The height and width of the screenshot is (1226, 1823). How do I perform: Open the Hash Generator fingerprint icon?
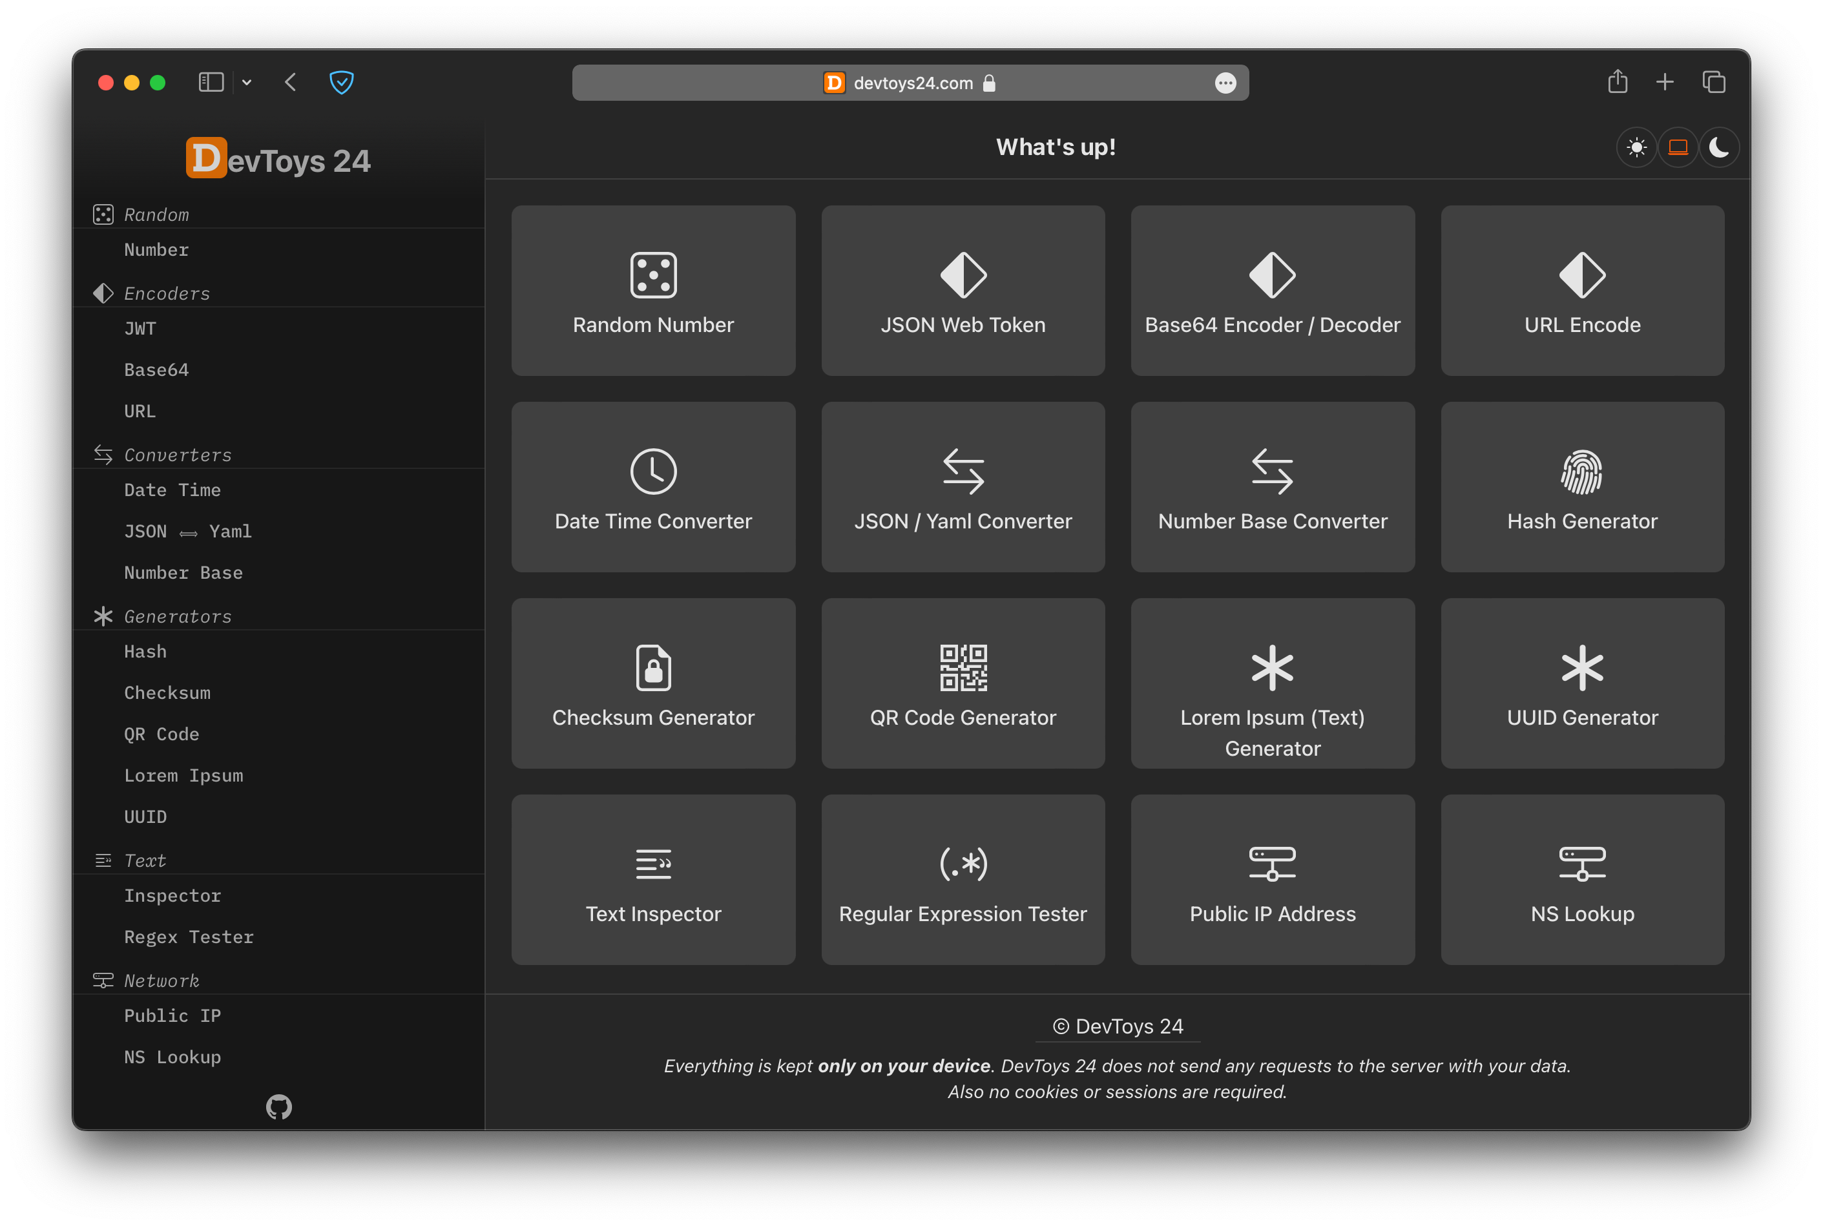tap(1581, 472)
